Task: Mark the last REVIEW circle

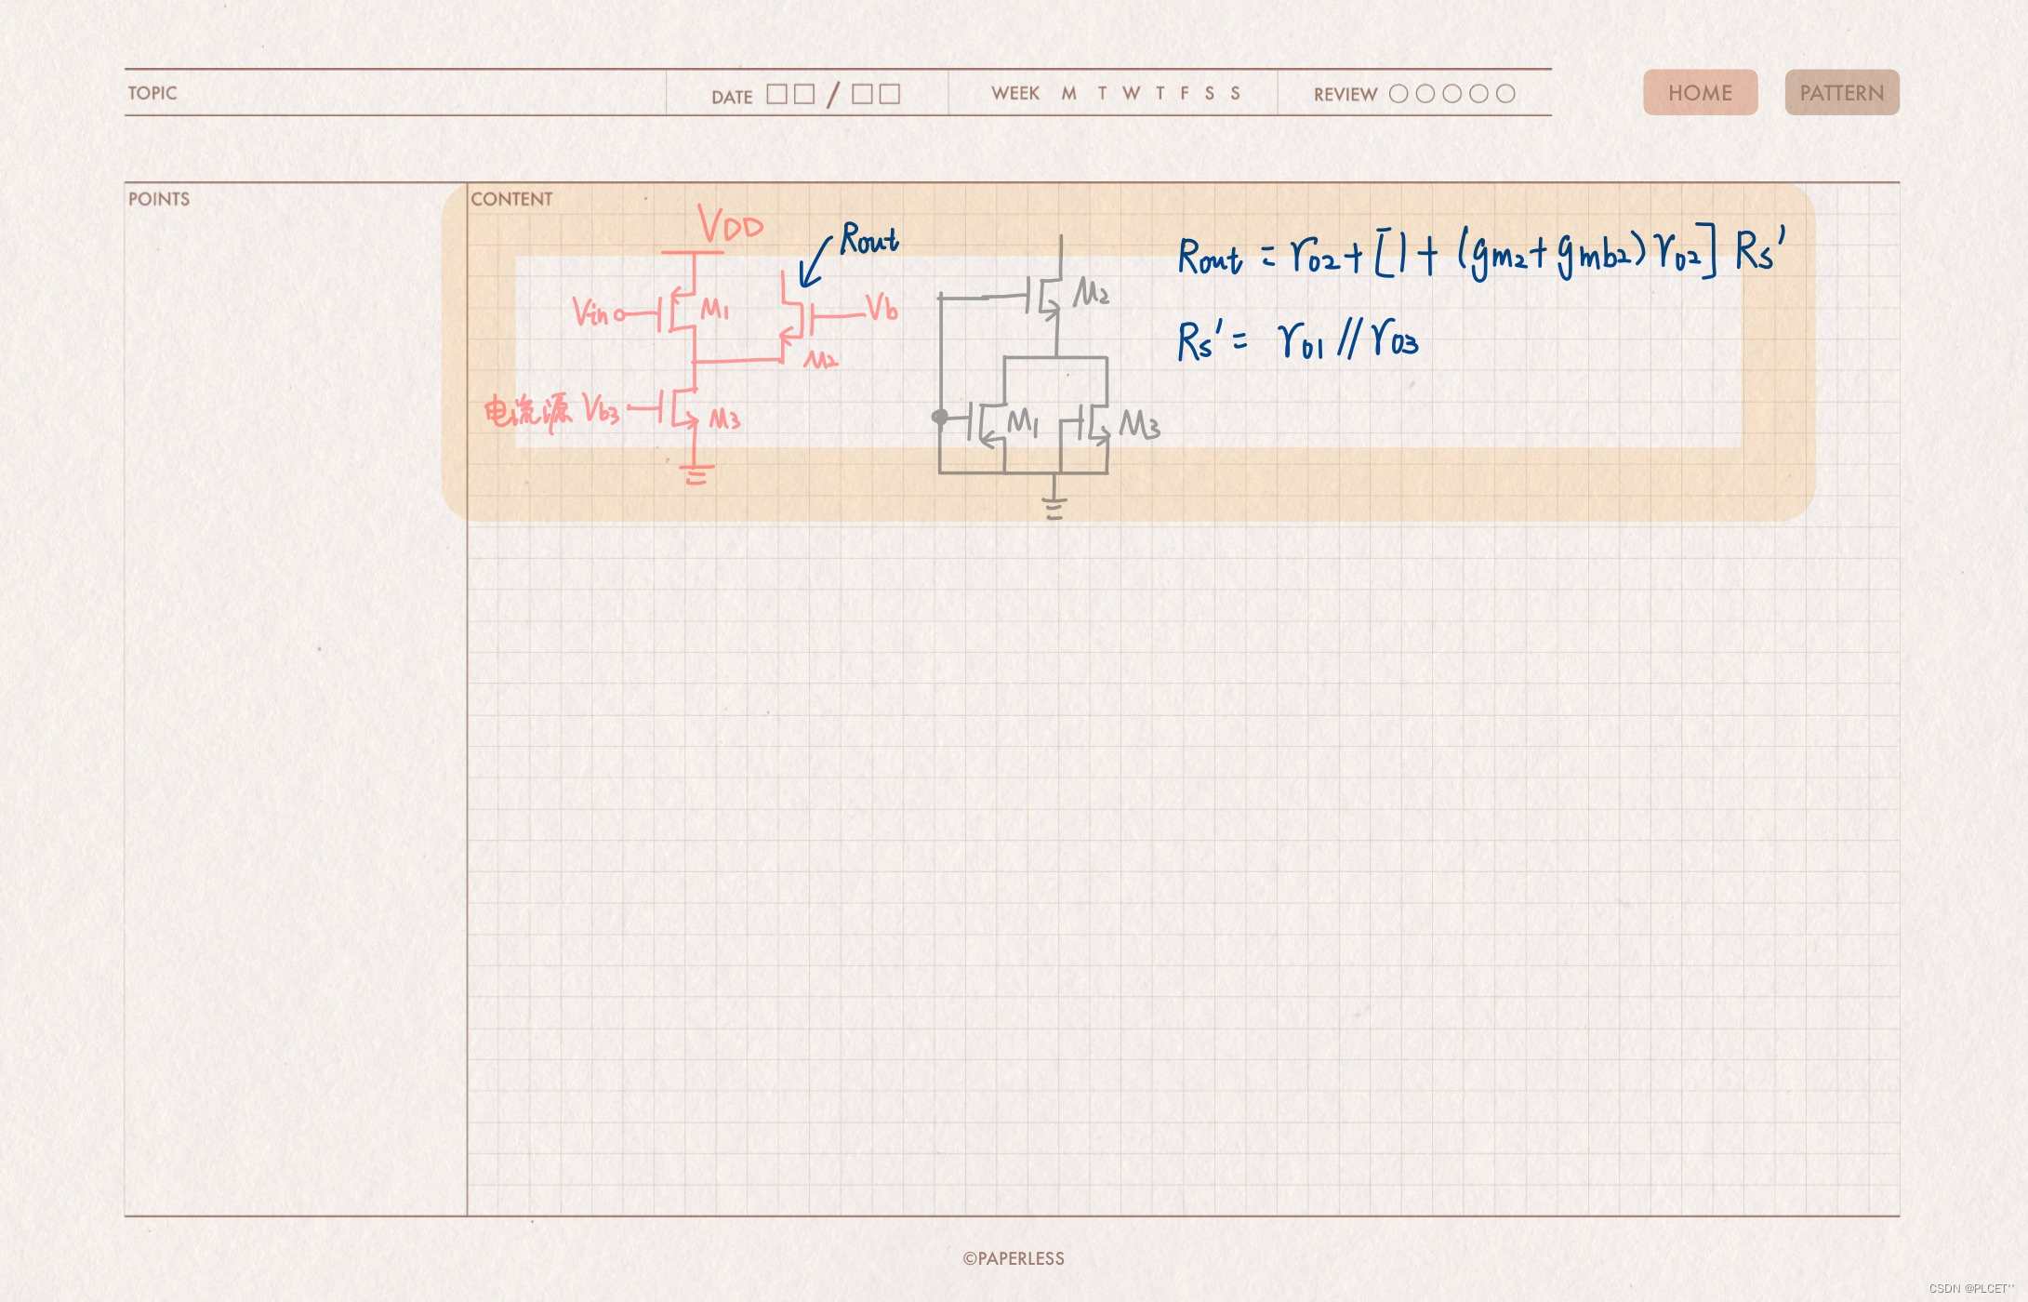Action: [1505, 94]
